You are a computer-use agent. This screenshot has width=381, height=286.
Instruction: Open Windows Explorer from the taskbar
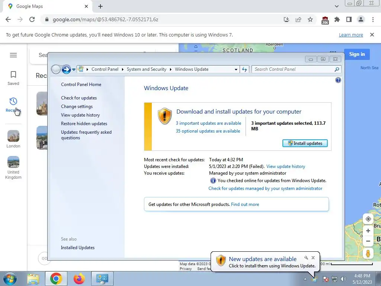(x=33, y=279)
